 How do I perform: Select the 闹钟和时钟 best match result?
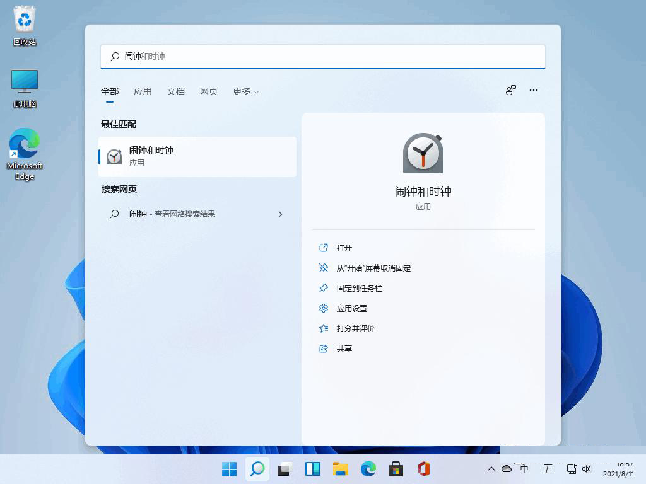click(x=197, y=157)
